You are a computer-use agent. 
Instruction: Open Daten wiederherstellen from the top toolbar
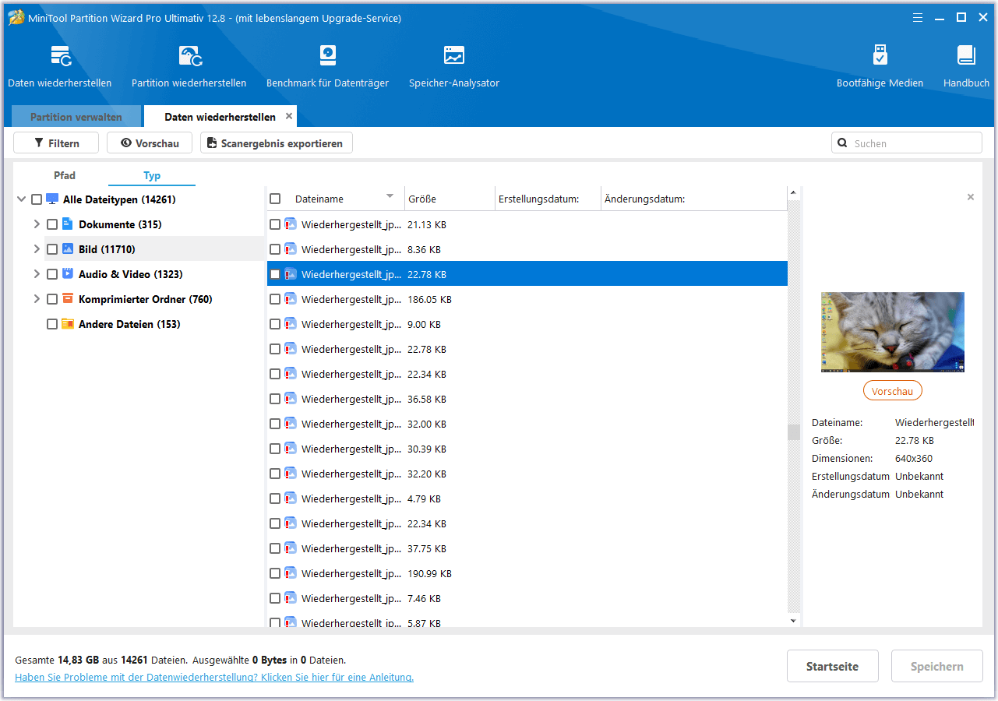(x=59, y=66)
